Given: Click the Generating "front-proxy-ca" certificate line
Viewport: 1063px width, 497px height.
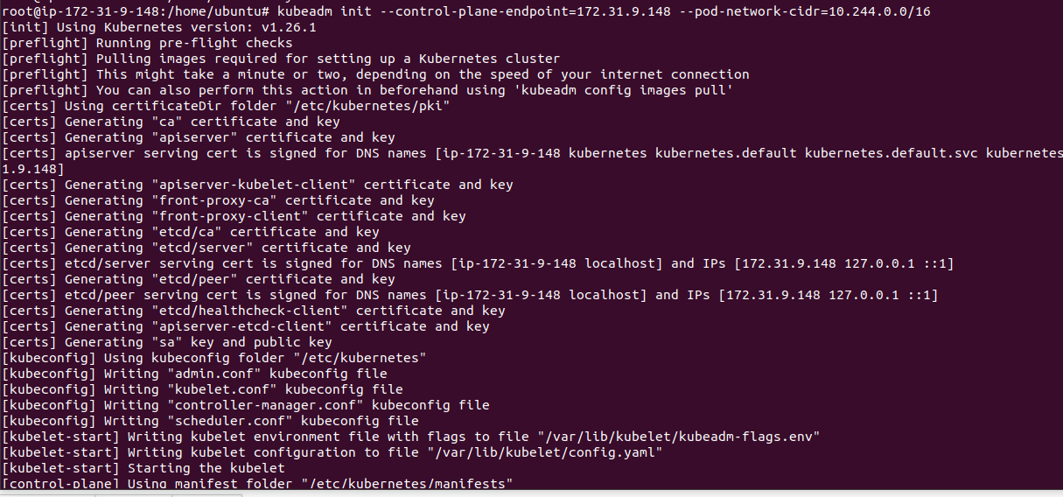Looking at the screenshot, I should click(x=218, y=200).
